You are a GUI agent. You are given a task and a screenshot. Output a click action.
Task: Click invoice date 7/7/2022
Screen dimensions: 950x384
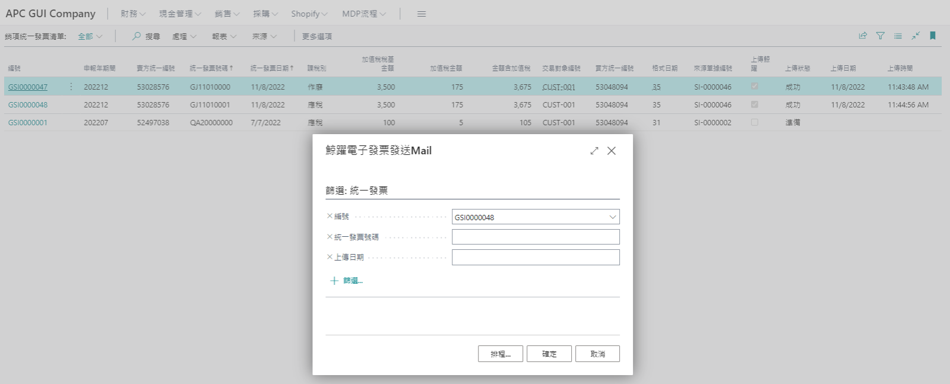coord(266,122)
